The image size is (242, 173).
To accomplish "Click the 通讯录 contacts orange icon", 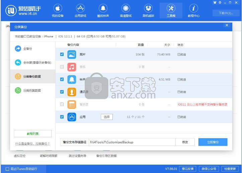I will click(72, 92).
